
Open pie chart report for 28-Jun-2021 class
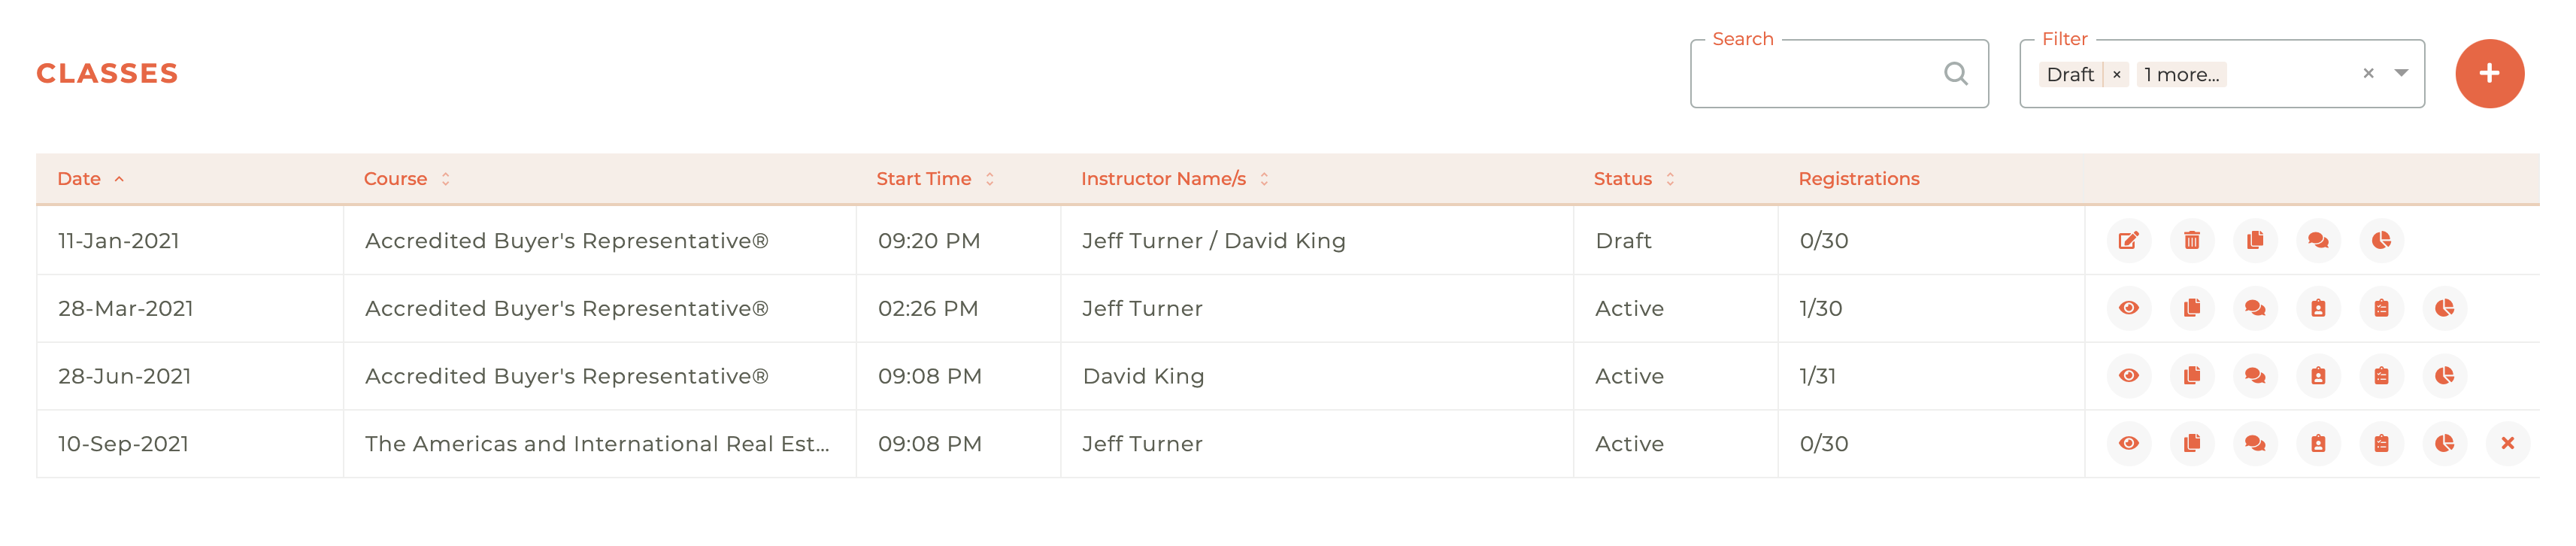tap(2444, 376)
